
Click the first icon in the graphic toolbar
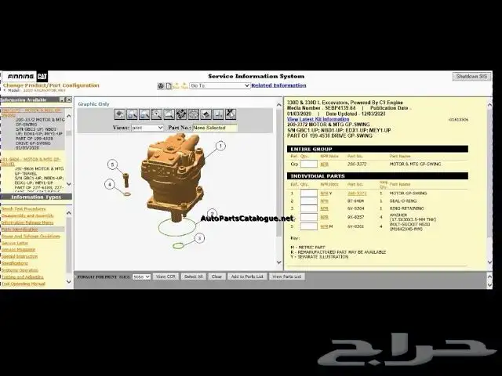(x=119, y=114)
